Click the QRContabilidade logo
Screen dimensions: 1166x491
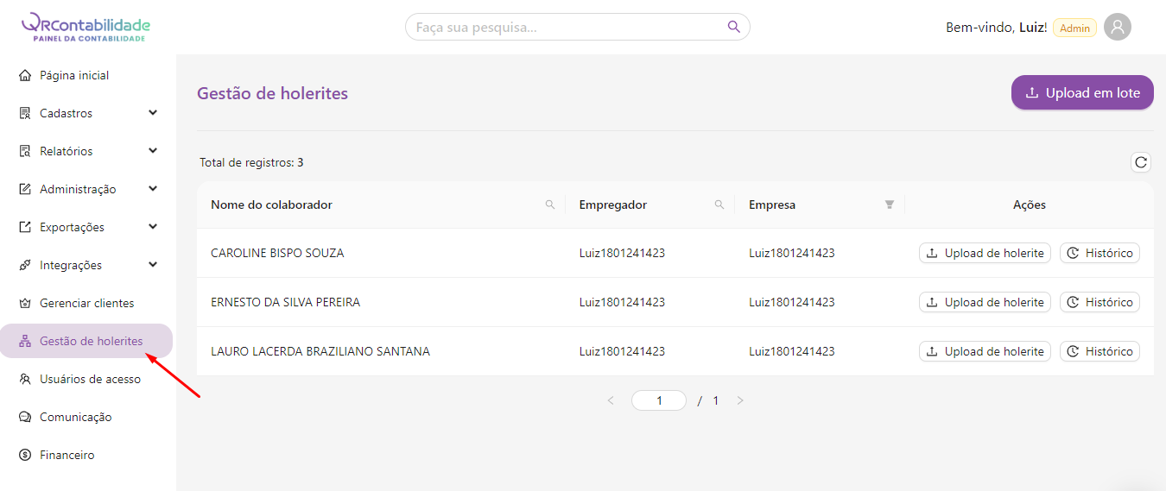pos(86,27)
